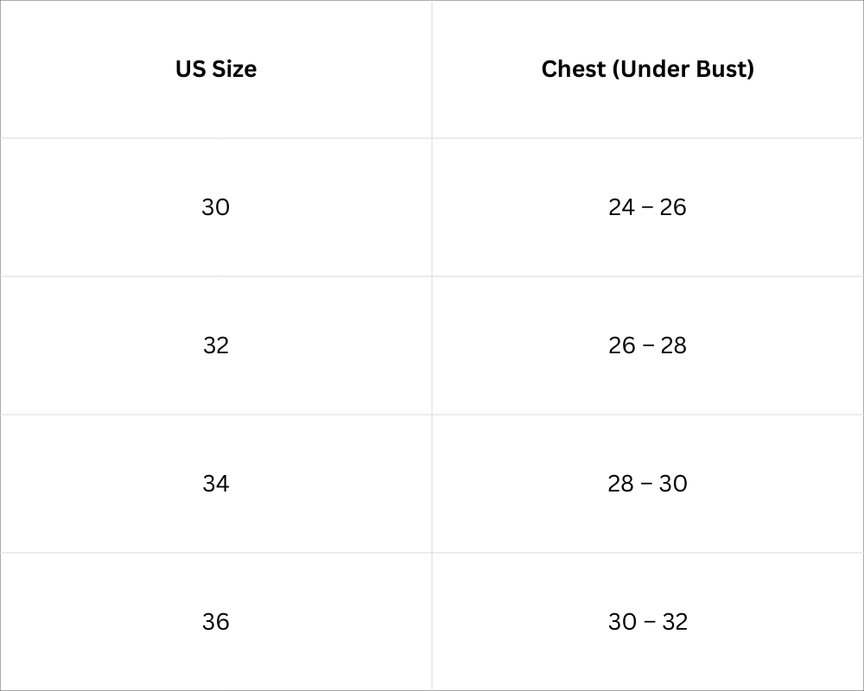Viewport: 864px width, 691px height.
Task: Click the word Size in header
Action: [234, 69]
